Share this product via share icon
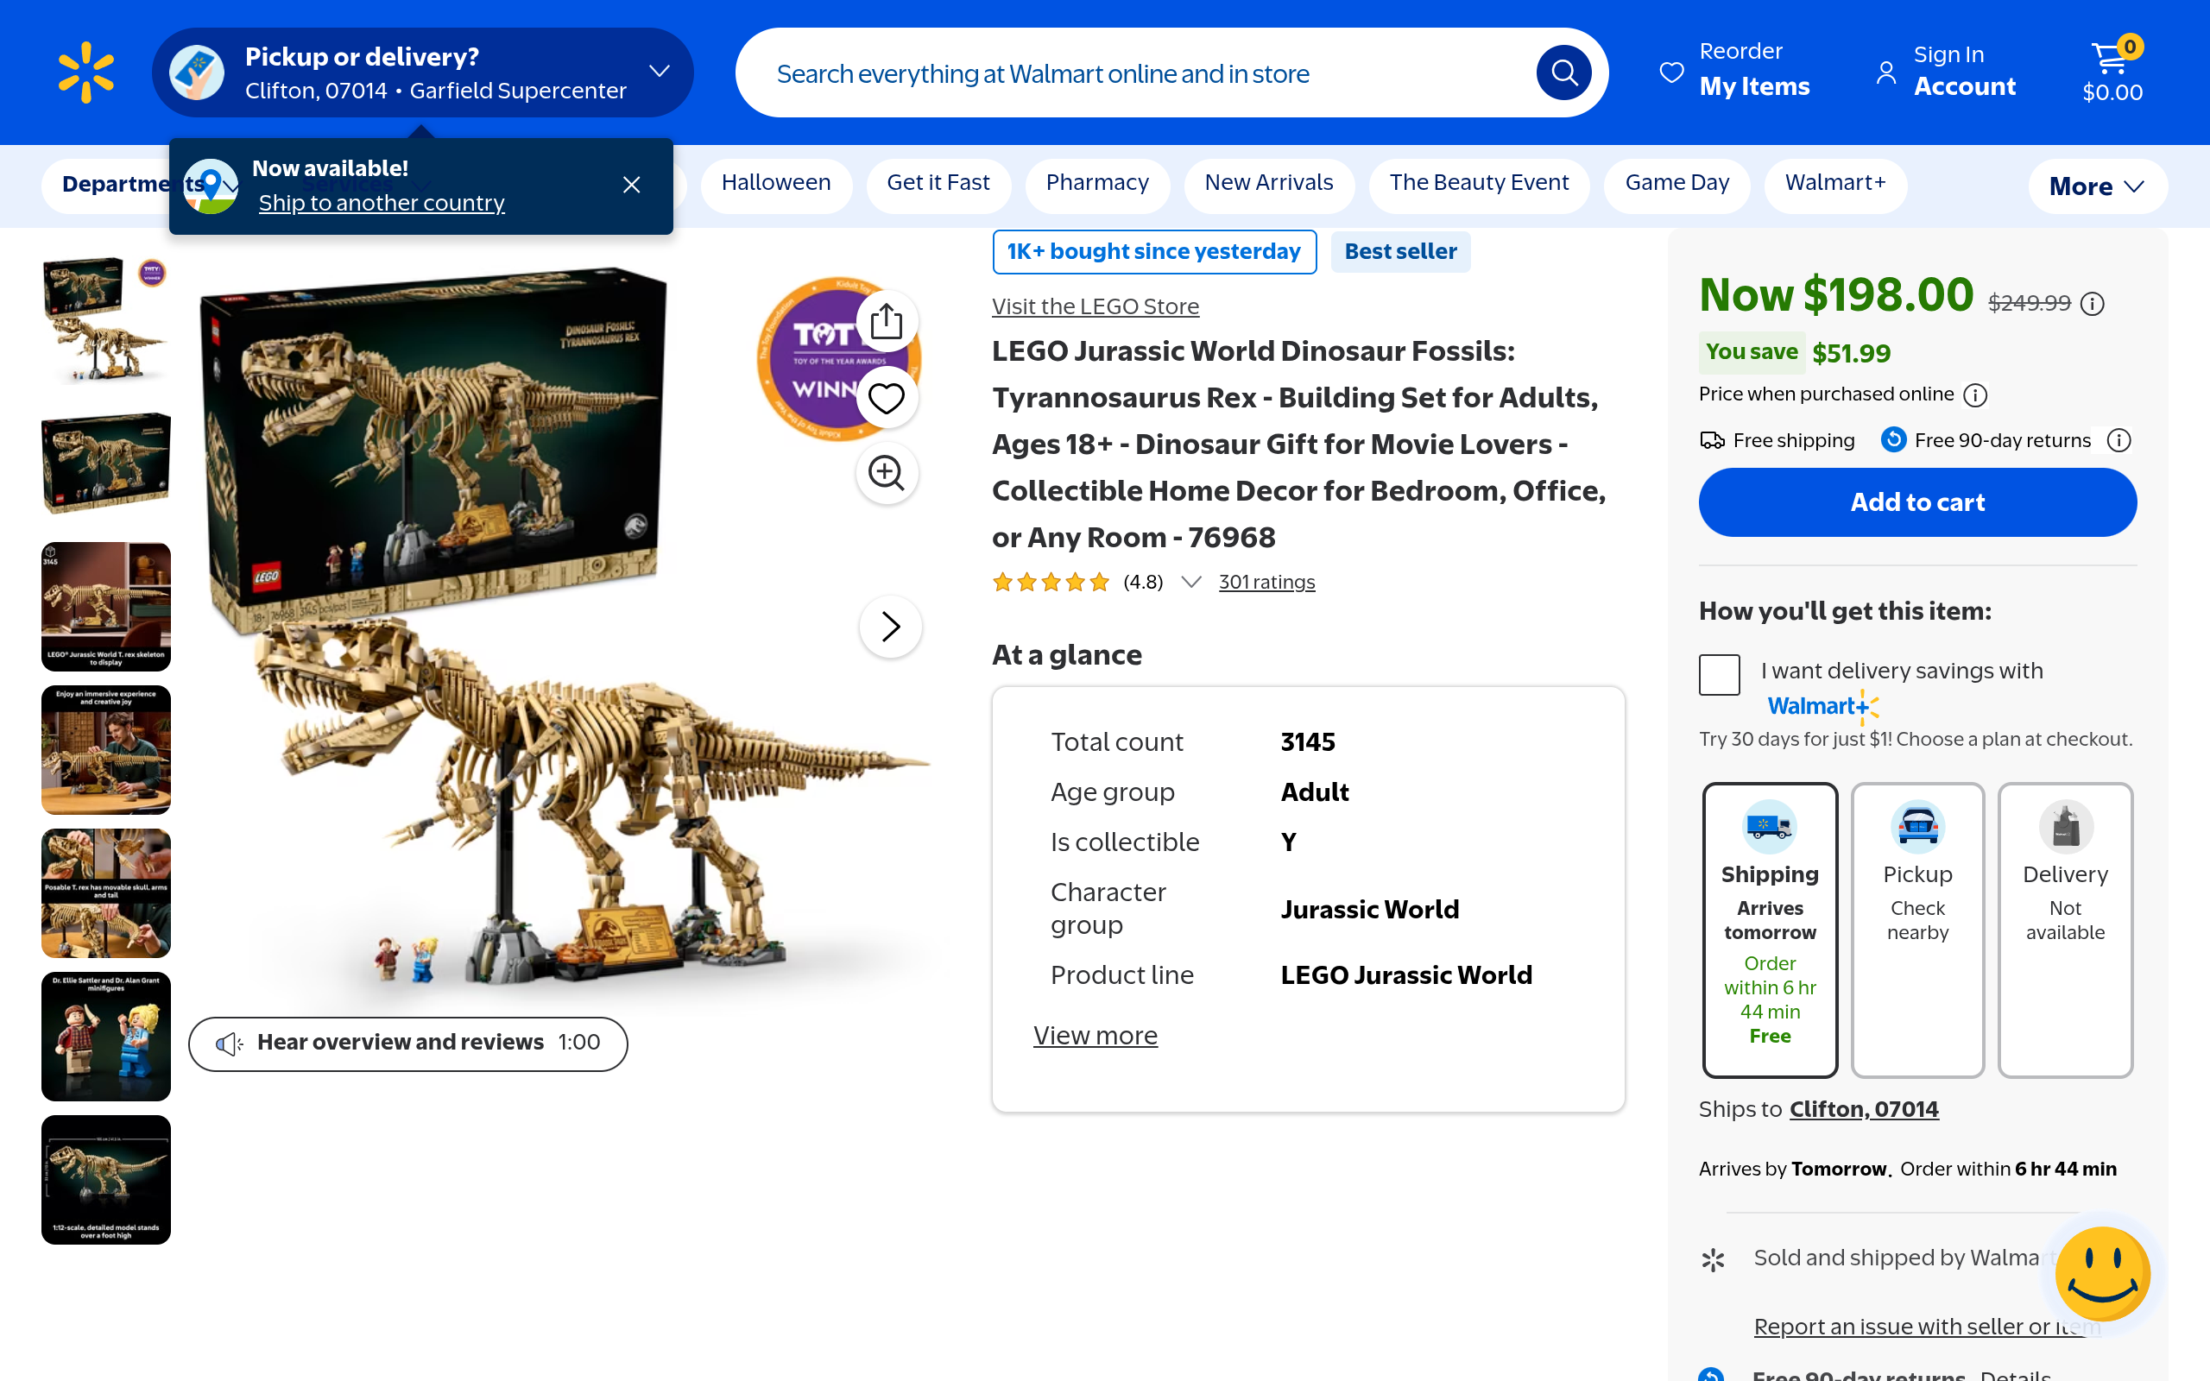 tap(886, 321)
